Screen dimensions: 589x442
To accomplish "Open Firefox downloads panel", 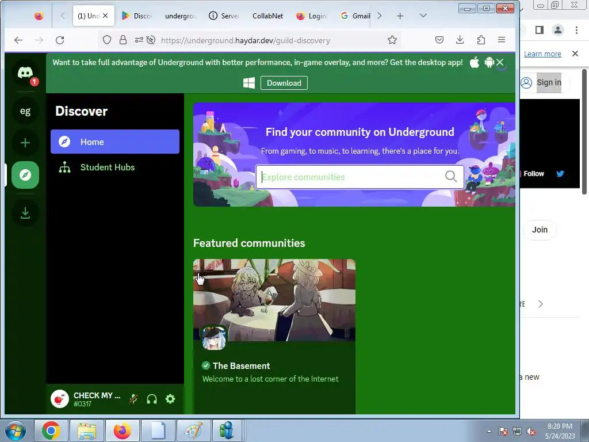I will tap(460, 40).
